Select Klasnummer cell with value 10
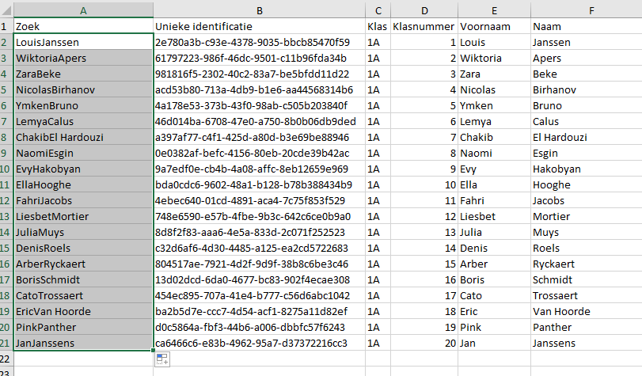This screenshot has width=642, height=376. tap(424, 184)
